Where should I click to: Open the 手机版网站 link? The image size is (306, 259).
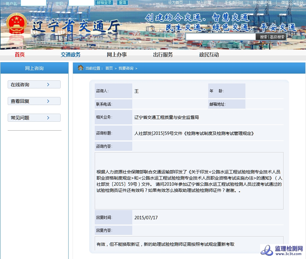pyautogui.click(x=233, y=2)
